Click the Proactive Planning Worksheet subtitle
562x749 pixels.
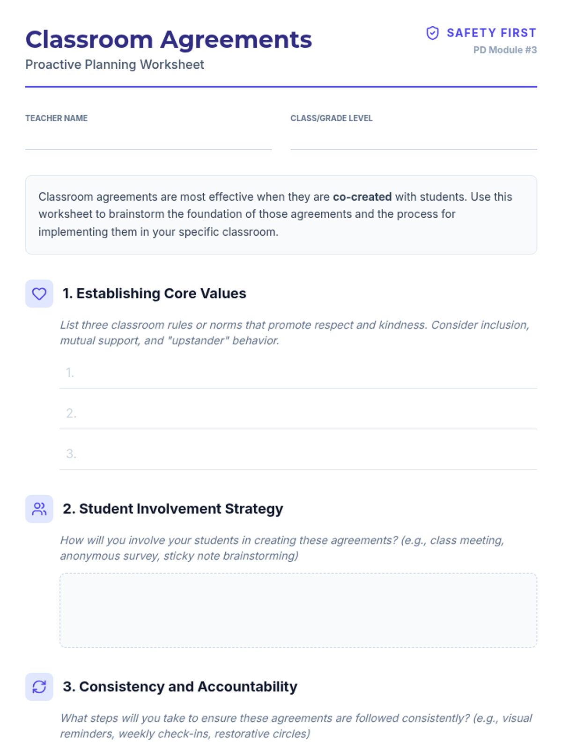(x=115, y=65)
